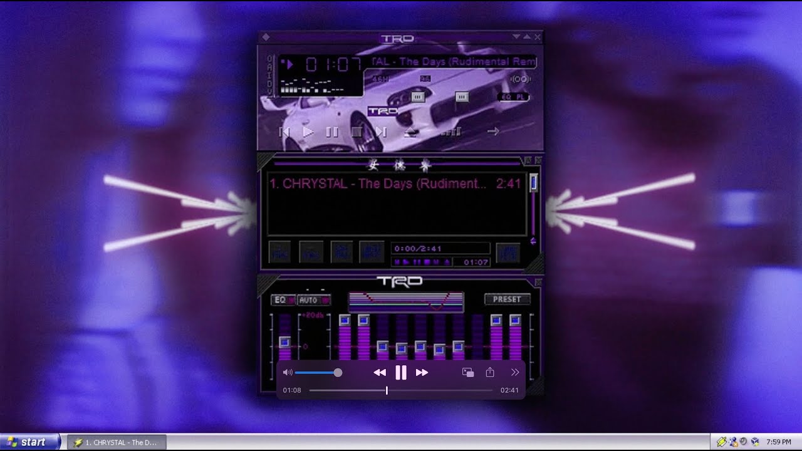Screen dimensions: 802x451
Task: Click the TRD logo on the car
Action: coord(383,111)
